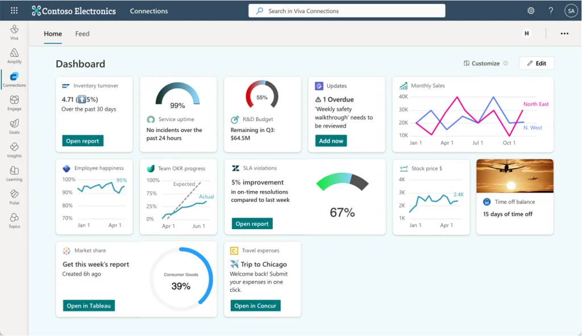Open in Tableau from the Market share card
The image size is (582, 336).
coord(88,305)
